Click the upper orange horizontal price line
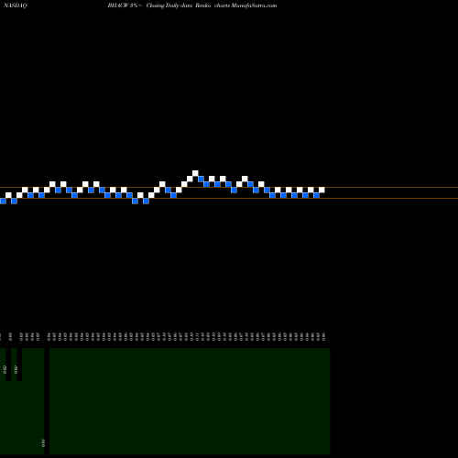458x458 pixels. [x=229, y=187]
